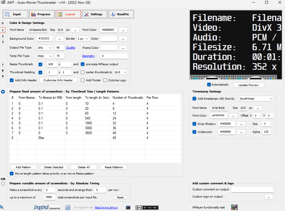
Task: Click the Custom comment on output field
Action: [252, 189]
